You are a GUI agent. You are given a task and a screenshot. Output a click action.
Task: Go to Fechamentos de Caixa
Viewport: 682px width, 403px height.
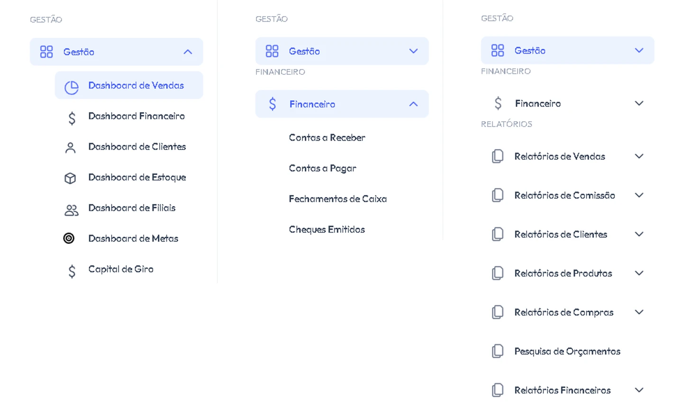(338, 199)
